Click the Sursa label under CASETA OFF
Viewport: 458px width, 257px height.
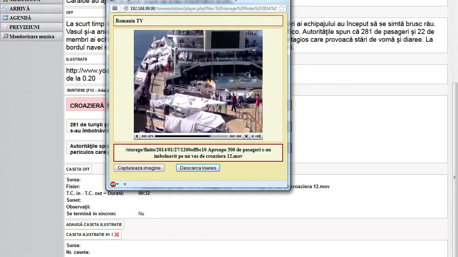(73, 180)
